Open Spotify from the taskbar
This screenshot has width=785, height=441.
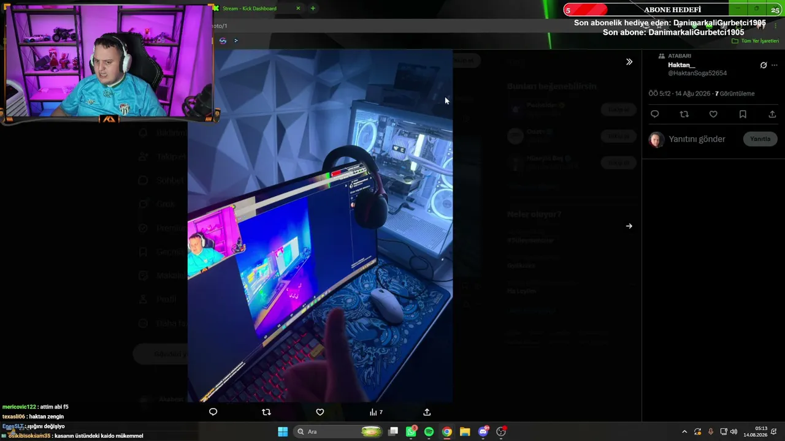tap(429, 432)
